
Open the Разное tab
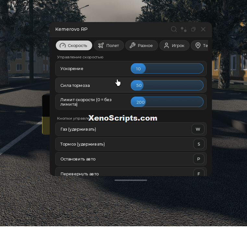pyautogui.click(x=142, y=45)
